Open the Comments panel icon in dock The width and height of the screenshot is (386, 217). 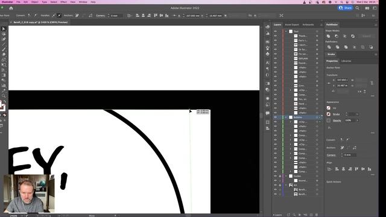pos(268,113)
